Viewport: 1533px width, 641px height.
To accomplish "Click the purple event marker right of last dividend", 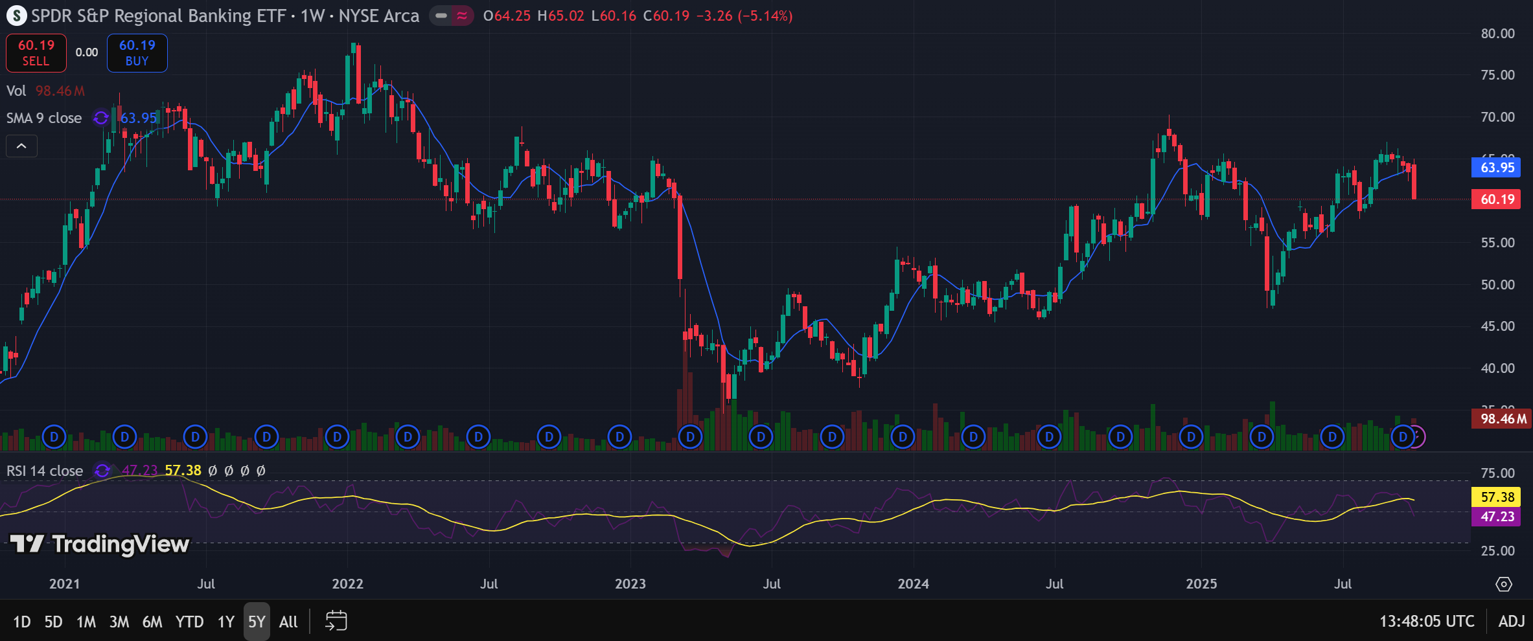I will tap(1419, 437).
